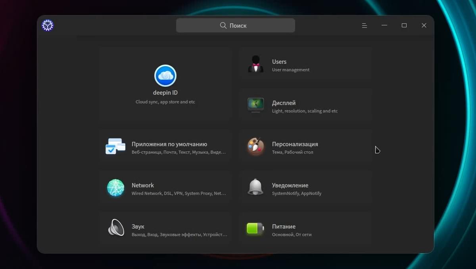The width and height of the screenshot is (476, 269).
Task: Click 'SystemNotify, AppNotify' subtitle
Action: pyautogui.click(x=297, y=193)
